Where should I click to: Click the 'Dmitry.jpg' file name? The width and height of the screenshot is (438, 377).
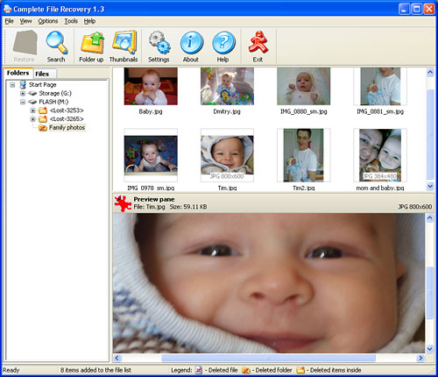tap(227, 111)
